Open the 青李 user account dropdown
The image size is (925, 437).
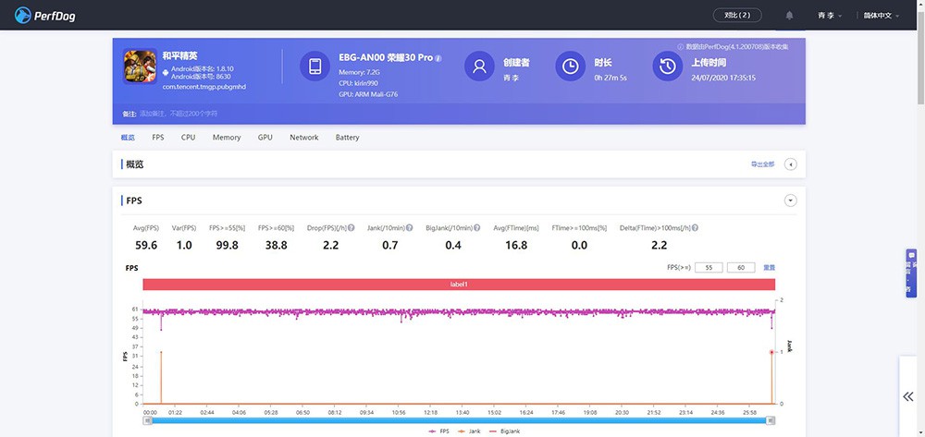pos(829,16)
